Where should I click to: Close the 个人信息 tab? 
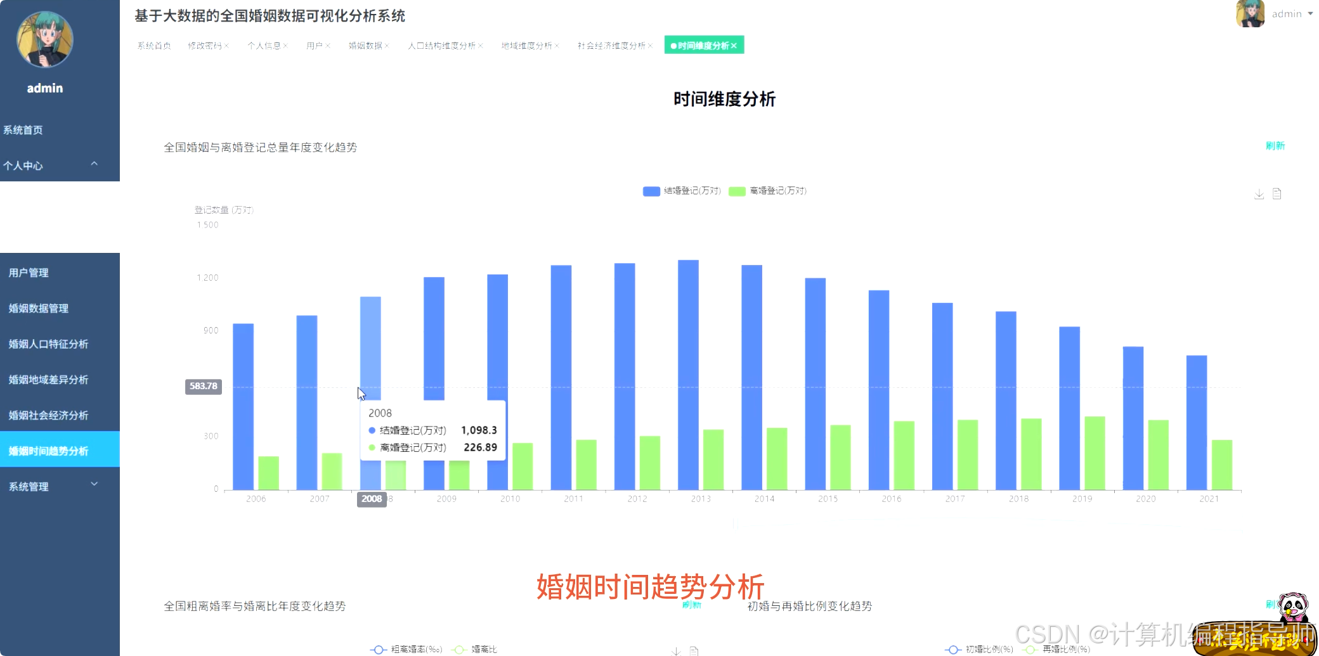click(285, 46)
